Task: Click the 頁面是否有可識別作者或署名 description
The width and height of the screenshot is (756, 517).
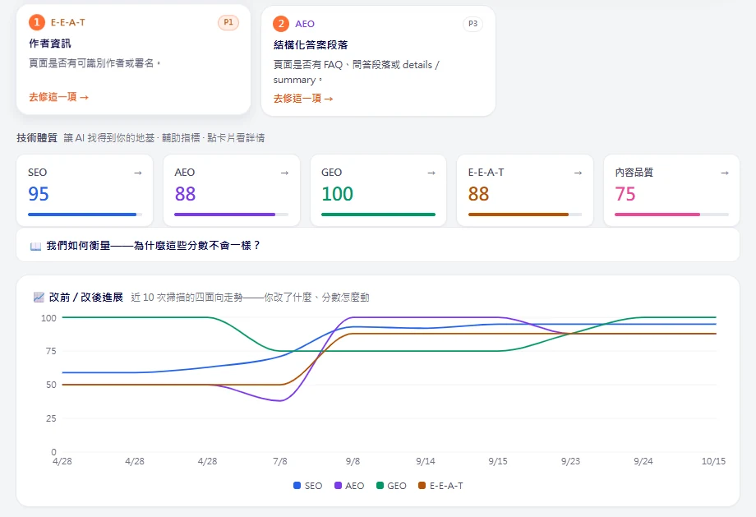Action: (94, 63)
